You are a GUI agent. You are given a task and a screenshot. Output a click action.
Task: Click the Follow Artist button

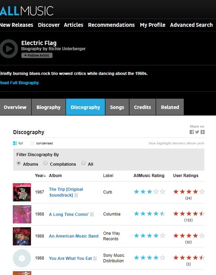point(37,55)
